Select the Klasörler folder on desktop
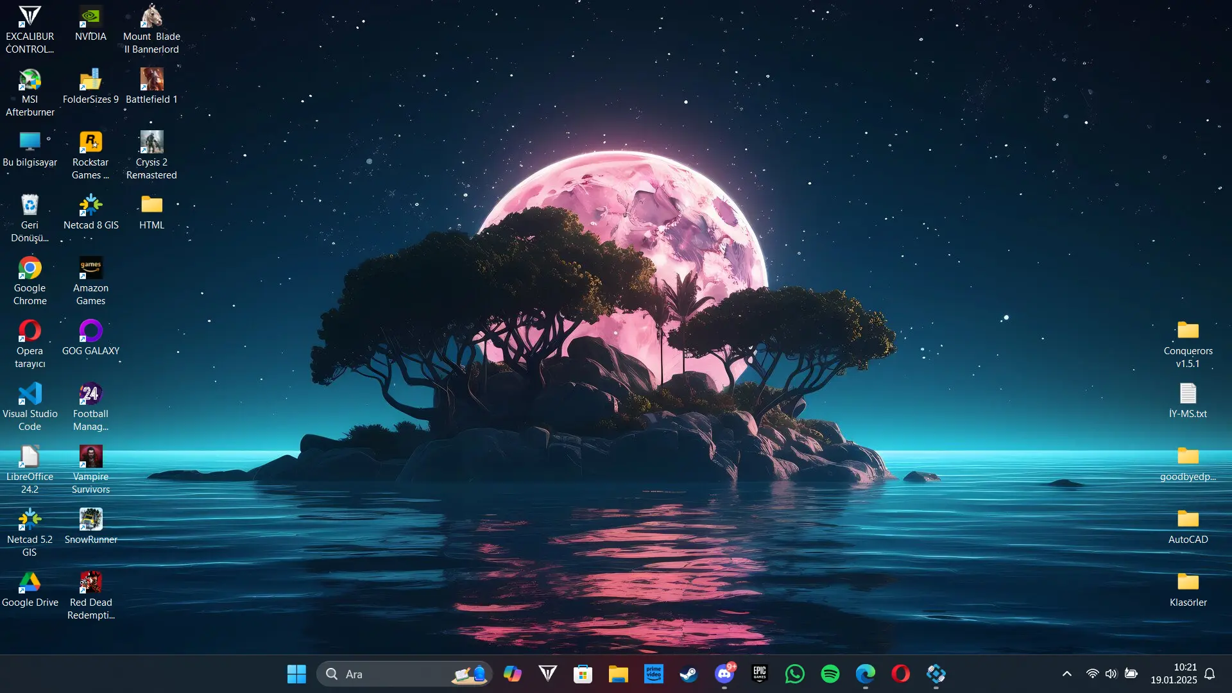1232x693 pixels. click(x=1188, y=590)
